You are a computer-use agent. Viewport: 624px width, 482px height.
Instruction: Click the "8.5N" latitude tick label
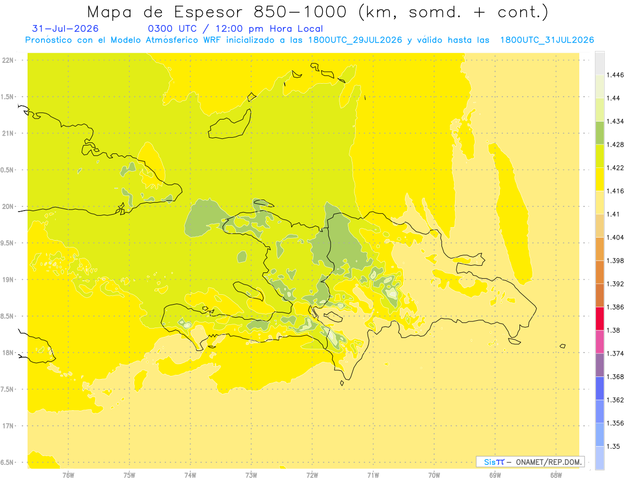(7, 317)
